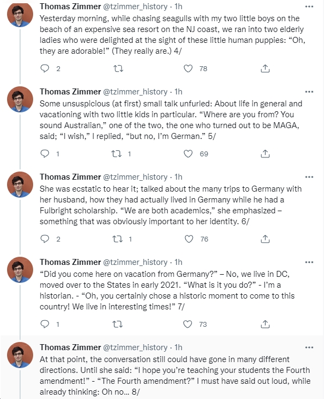Open @tzimmer_history handle on tweet 7/
This screenshot has width=328, height=399.
[x=135, y=262]
